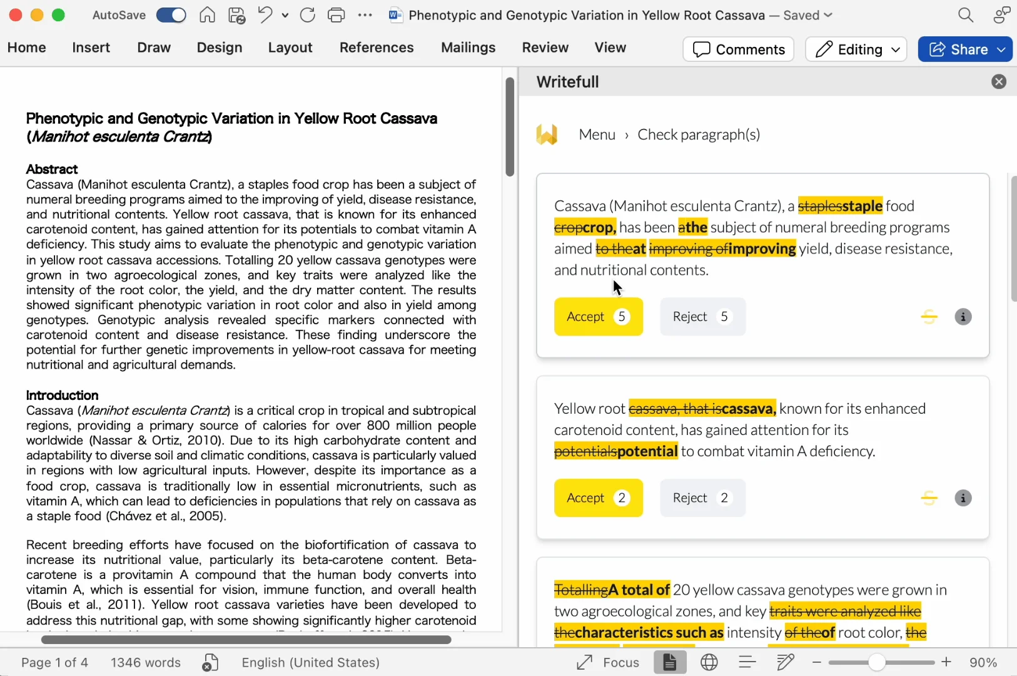Click the horizontal scrollbar below the document
The image size is (1017, 676).
coord(245,640)
